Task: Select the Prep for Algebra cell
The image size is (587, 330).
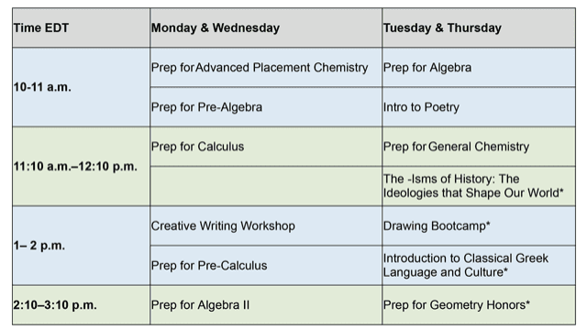Action: 479,67
